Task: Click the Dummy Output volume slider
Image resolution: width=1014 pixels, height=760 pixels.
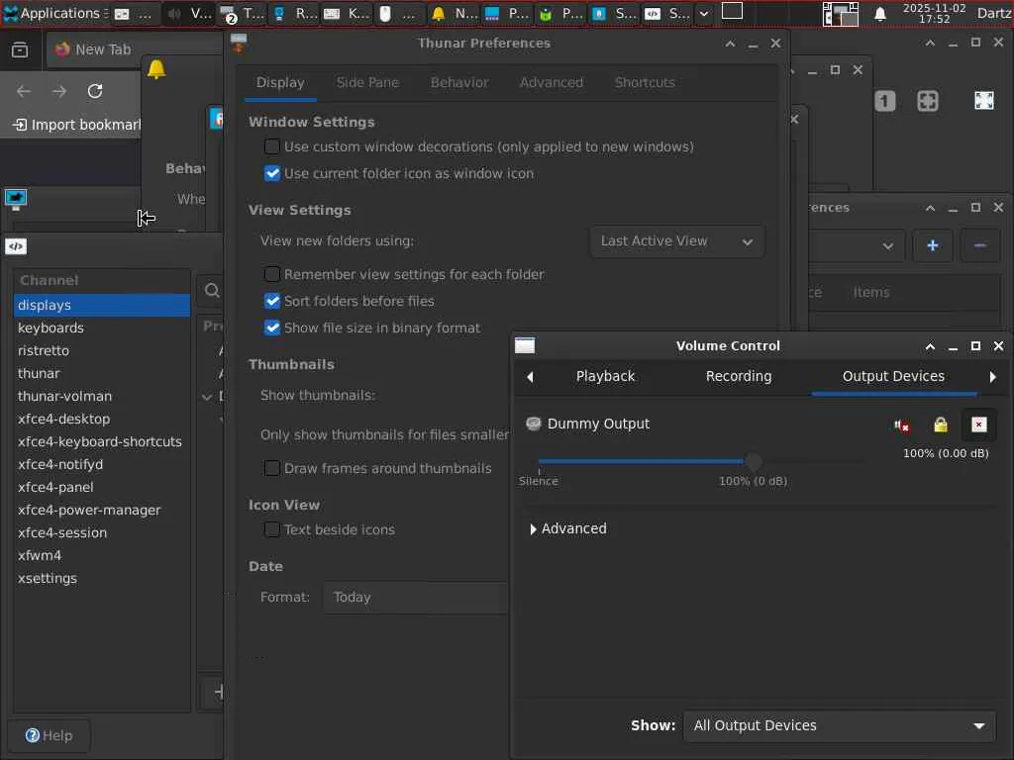Action: pyautogui.click(x=700, y=461)
